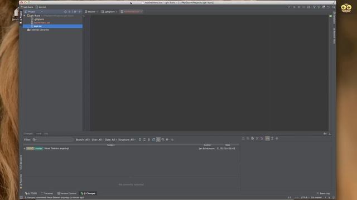Click the HEAD label on commit row
This screenshot has width=357, height=200.
coord(30,148)
